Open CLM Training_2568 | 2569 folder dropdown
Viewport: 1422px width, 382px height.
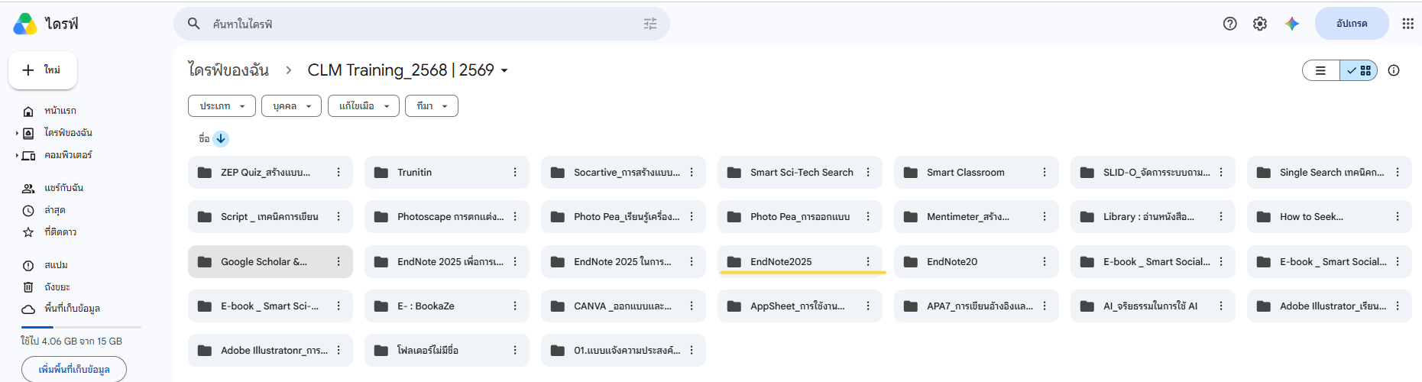coord(407,70)
